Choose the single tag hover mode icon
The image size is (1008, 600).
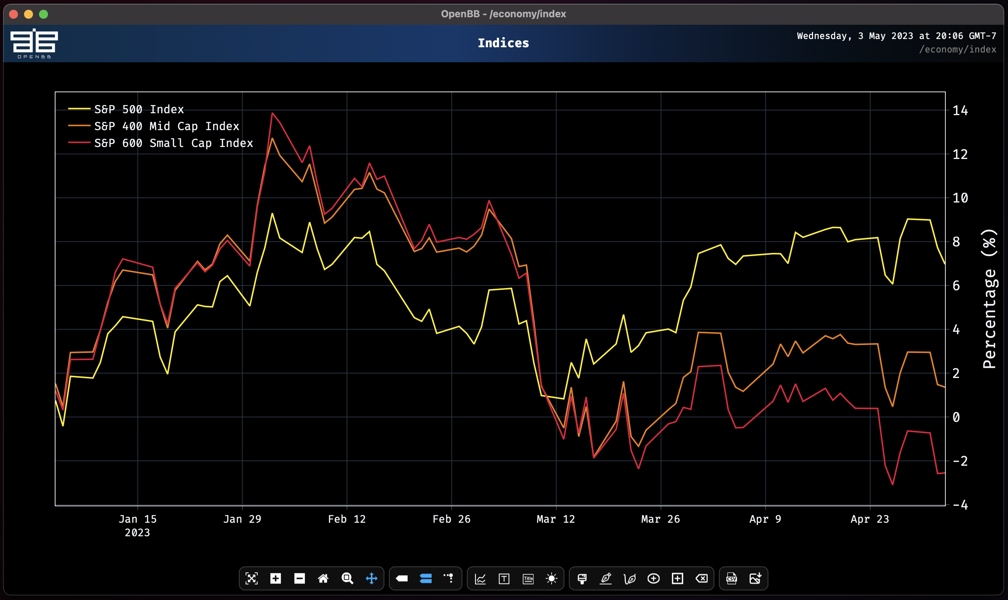402,579
